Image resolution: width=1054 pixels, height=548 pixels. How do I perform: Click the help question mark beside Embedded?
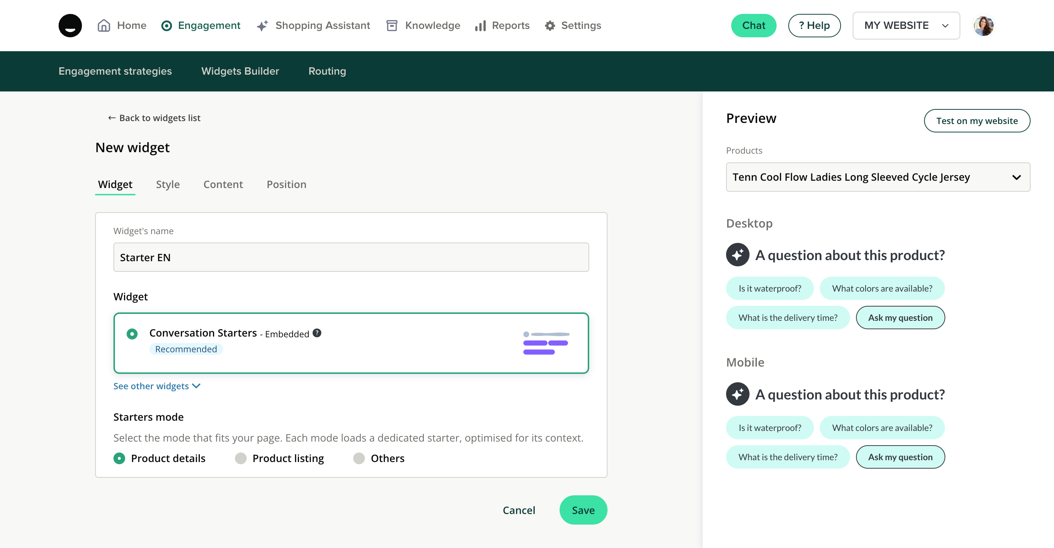[x=317, y=333]
